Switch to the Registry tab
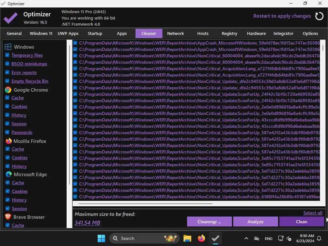Screen dimensions: 328x246 (x=229, y=33)
